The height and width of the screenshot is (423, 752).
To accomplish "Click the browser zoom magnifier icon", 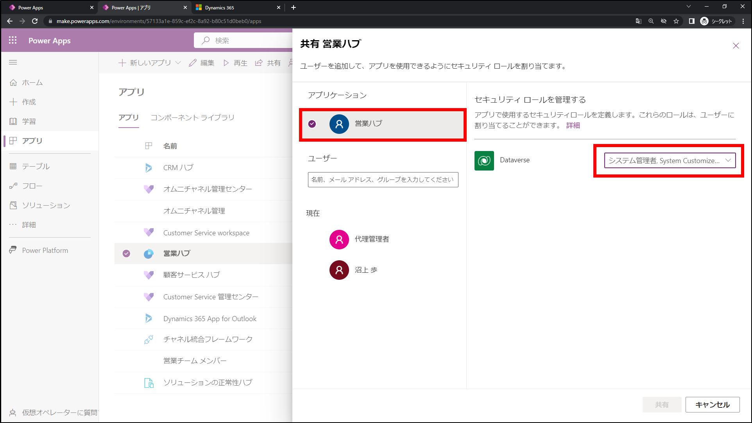I will coord(651,21).
